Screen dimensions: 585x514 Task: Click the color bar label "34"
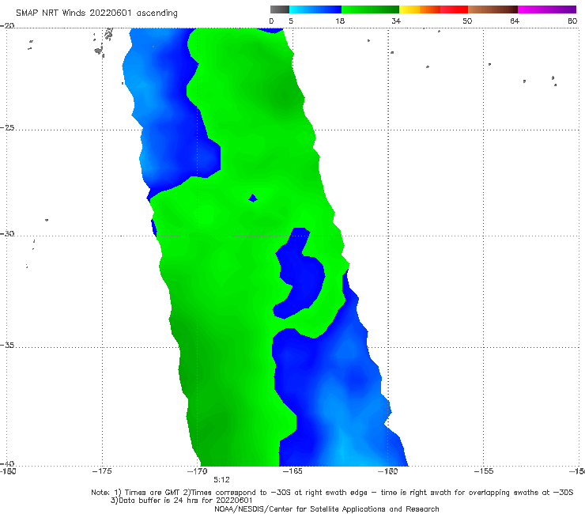pos(396,21)
